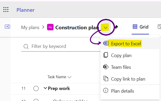Expand the left navigation pane icon
The image size is (161, 101).
pyautogui.click(x=7, y=27)
